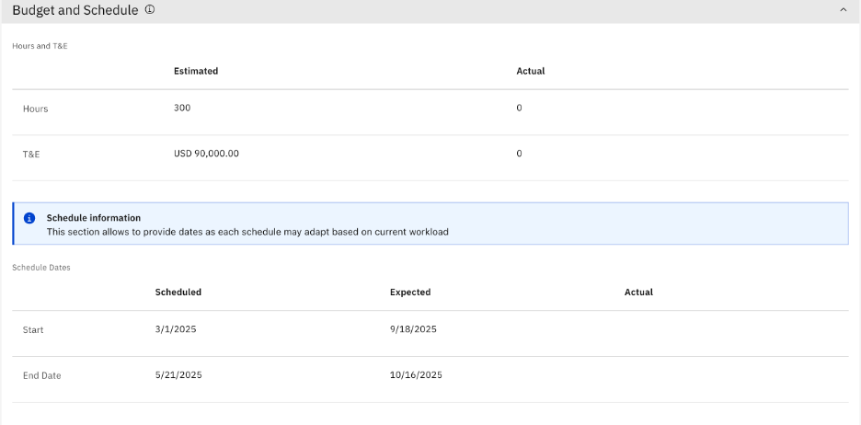
Task: Click the USD 90,000.00 estimated T&E value
Action: [x=206, y=154]
